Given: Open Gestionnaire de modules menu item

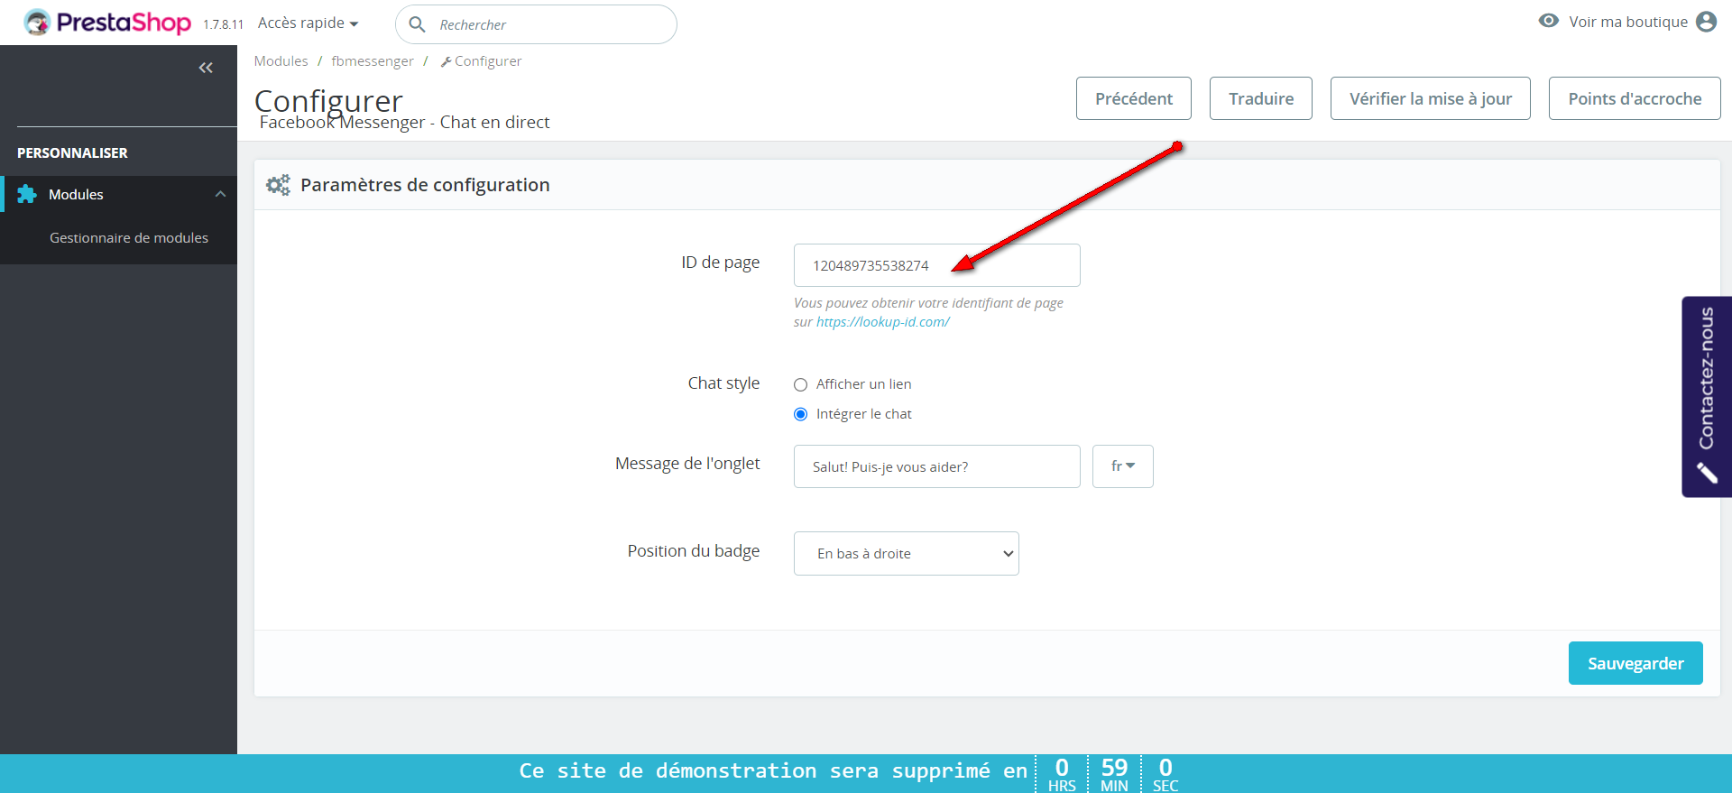Looking at the screenshot, I should (x=129, y=238).
